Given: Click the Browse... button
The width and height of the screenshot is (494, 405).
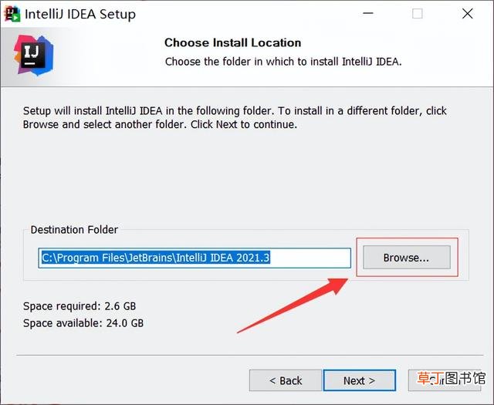Looking at the screenshot, I should click(x=407, y=258).
